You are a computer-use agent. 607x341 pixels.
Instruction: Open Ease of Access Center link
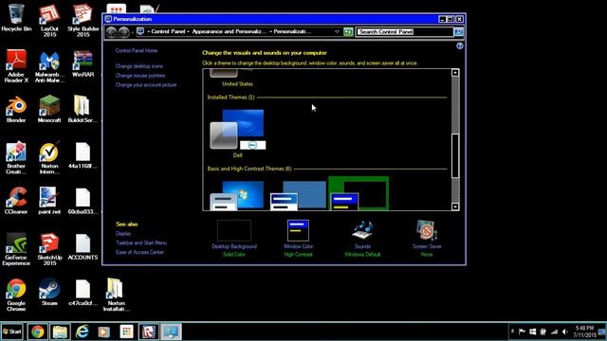coord(139,252)
